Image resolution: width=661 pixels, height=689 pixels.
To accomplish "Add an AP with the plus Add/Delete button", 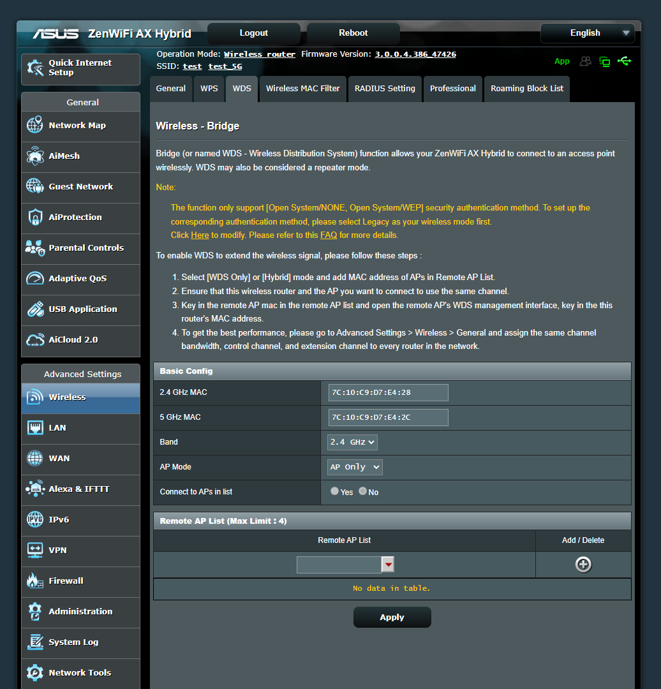I will tap(583, 564).
